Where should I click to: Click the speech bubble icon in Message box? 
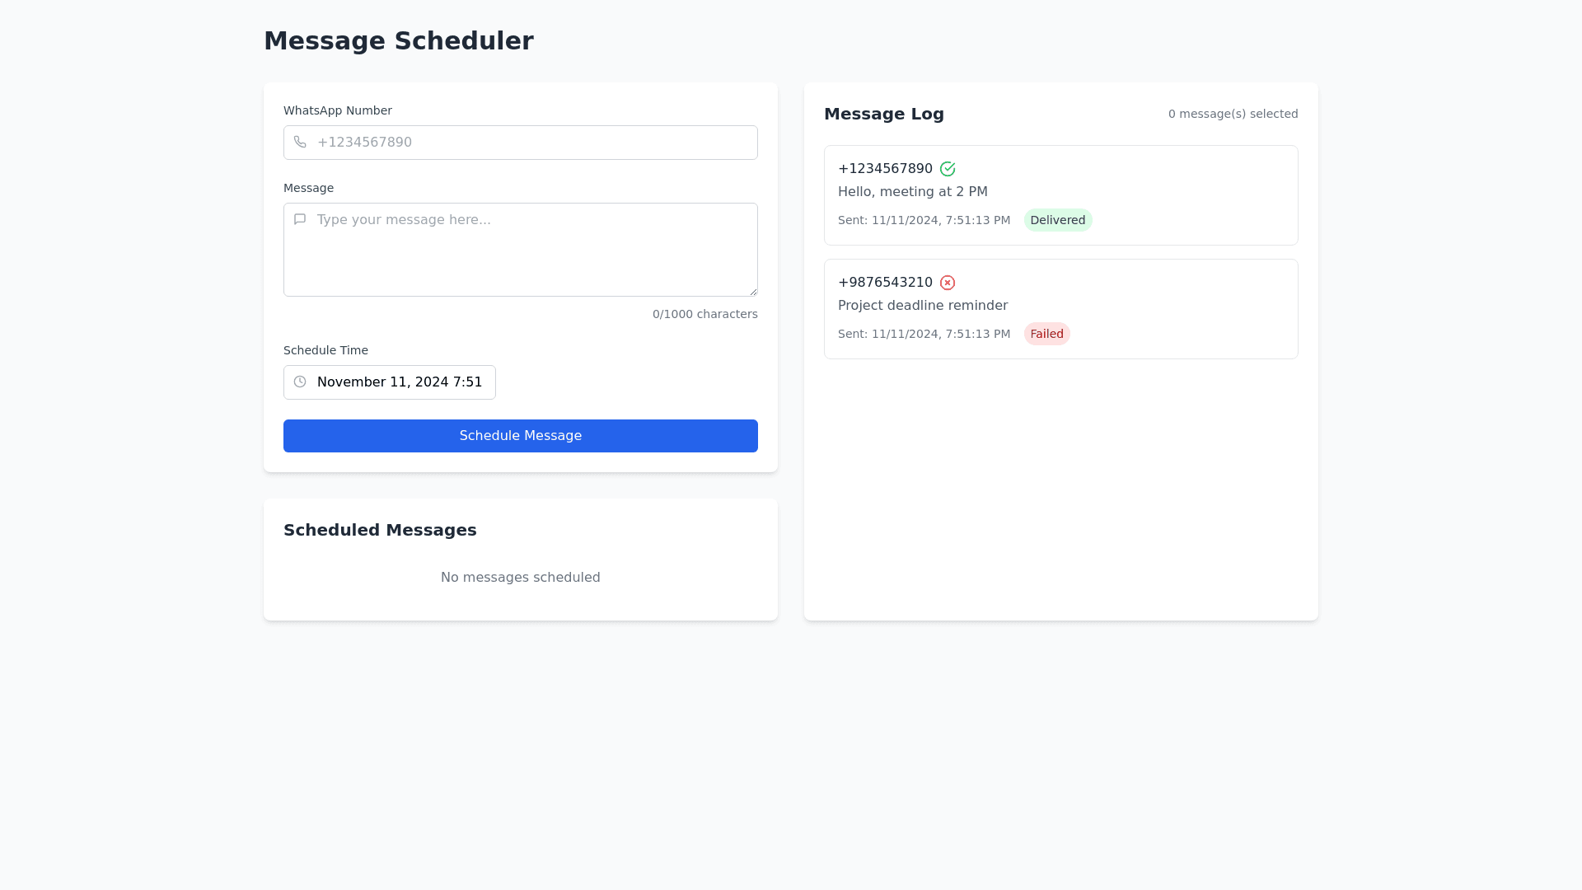tap(300, 219)
